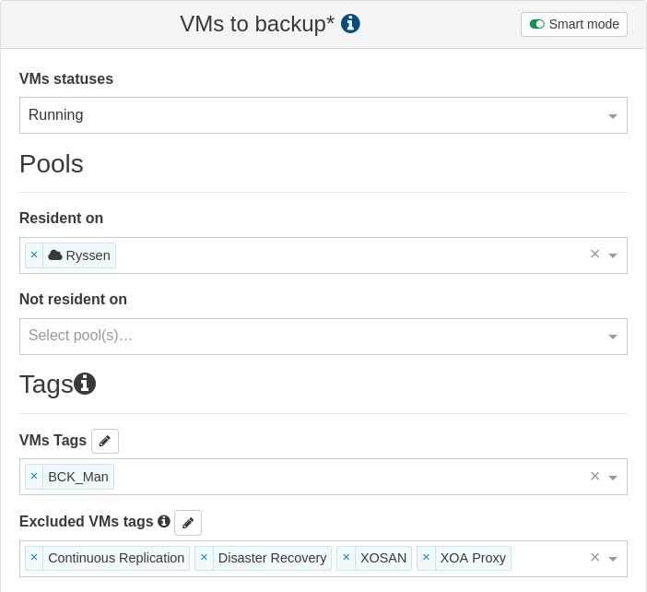Screen dimensions: 647x592
Task: Click info icon beside Excluded VMs tags
Action: [x=164, y=522]
